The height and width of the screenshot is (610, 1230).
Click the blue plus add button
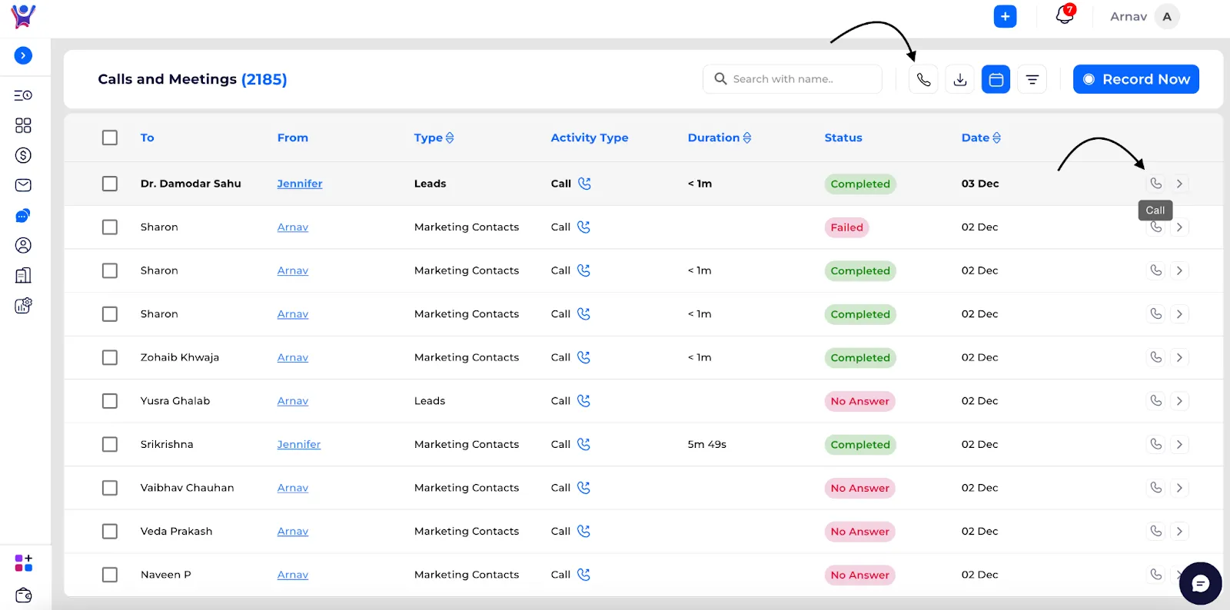point(1005,16)
